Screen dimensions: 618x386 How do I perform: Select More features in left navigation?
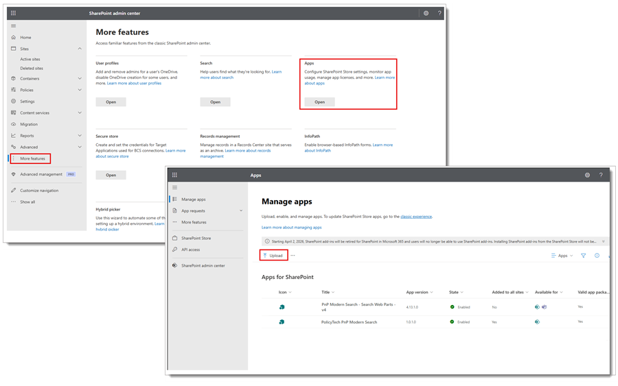[32, 158]
